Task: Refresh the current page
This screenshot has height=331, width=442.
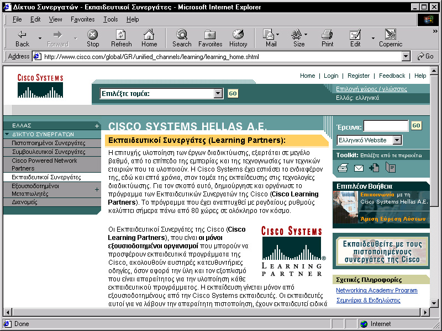Action: [x=121, y=39]
